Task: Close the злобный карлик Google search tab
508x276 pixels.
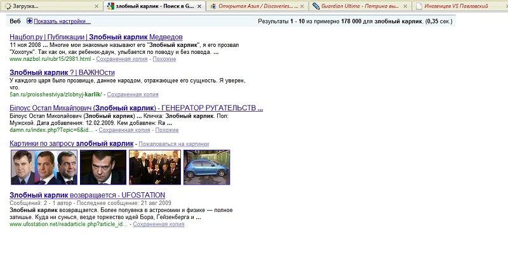Action: coord(199,6)
